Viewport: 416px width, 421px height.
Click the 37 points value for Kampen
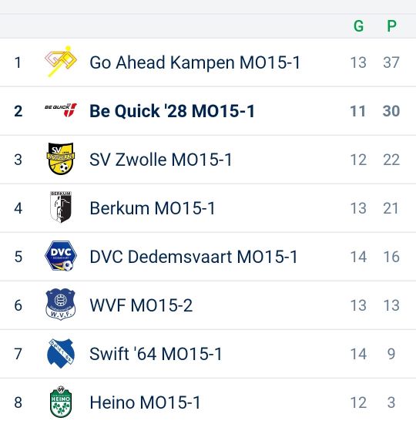(391, 62)
